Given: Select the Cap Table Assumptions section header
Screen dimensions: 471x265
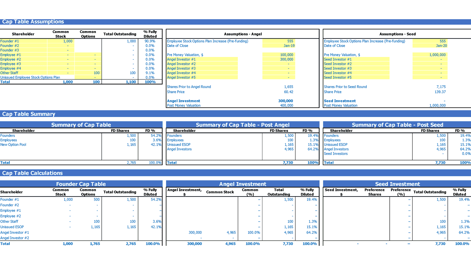Looking at the screenshot, I should point(235,22).
